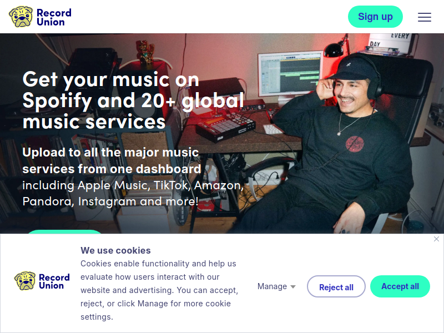Click the drum machine on the desk
This screenshot has height=333, width=444.
click(x=226, y=127)
